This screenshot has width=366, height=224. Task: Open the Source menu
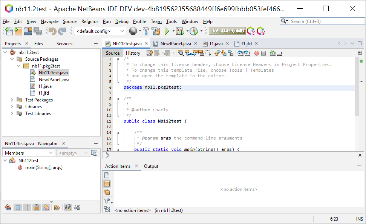click(x=70, y=21)
